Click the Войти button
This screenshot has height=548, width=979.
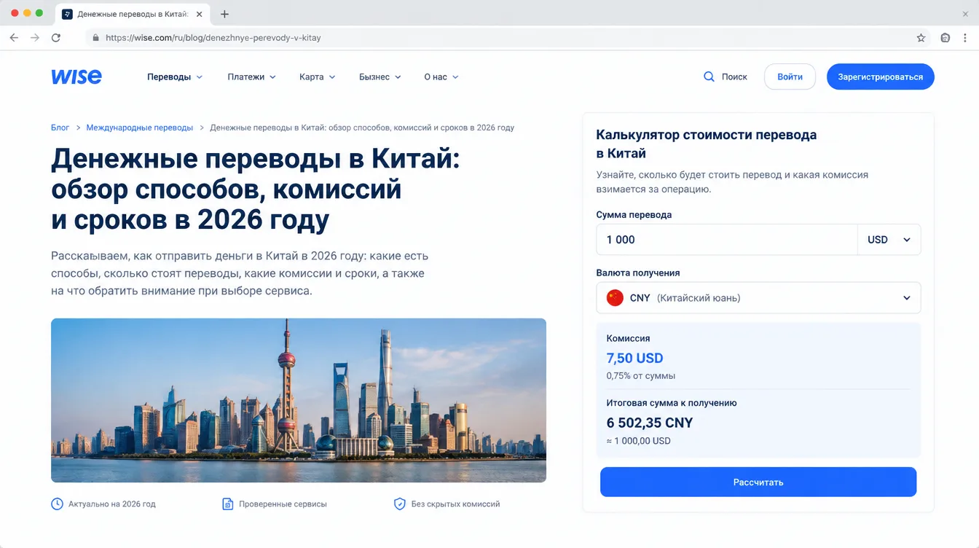[790, 77]
